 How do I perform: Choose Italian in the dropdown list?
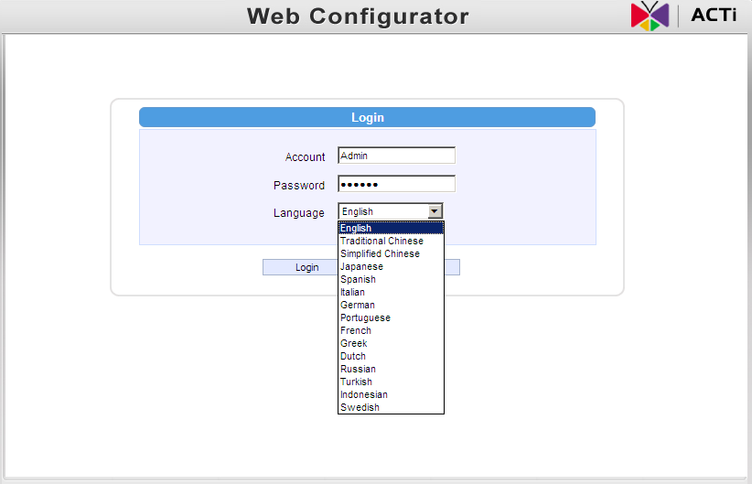(x=391, y=292)
